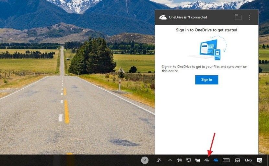Open the virtual touchpad tray icon
The image size is (269, 166).
(x=237, y=160)
